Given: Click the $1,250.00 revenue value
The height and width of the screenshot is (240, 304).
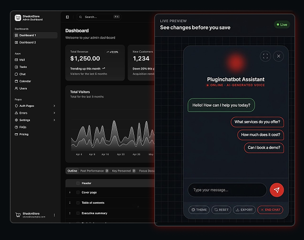Looking at the screenshot, I should click(85, 58).
